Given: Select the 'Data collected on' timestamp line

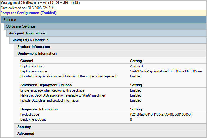Looking at the screenshot, I should (28, 8).
